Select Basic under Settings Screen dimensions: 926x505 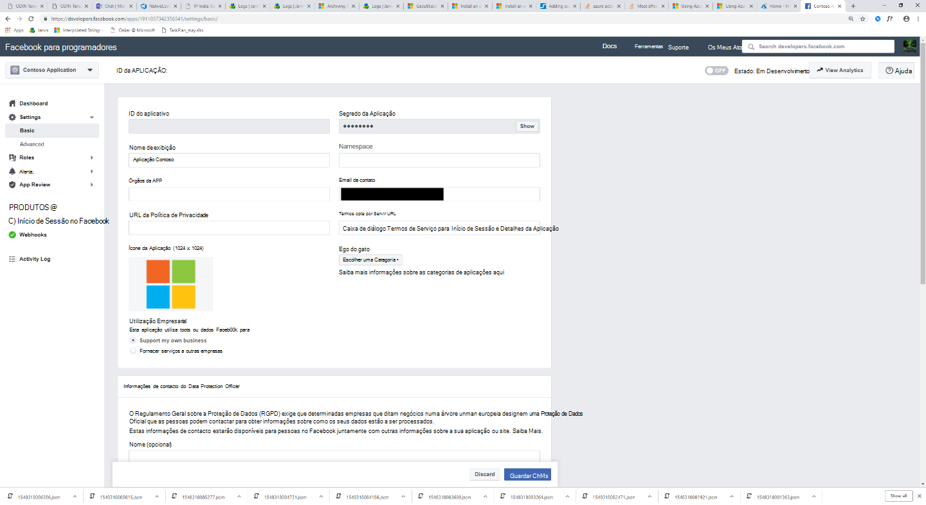pos(52,130)
